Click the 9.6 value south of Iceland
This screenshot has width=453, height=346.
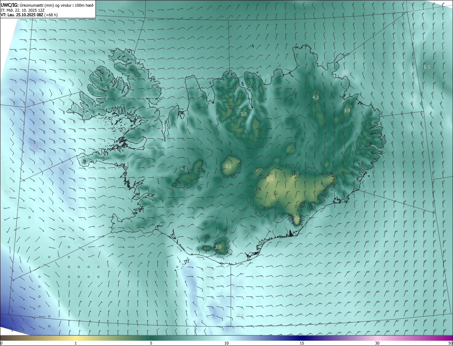[241, 316]
